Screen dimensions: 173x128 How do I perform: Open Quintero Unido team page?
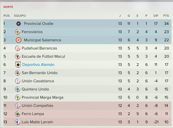click(x=35, y=89)
